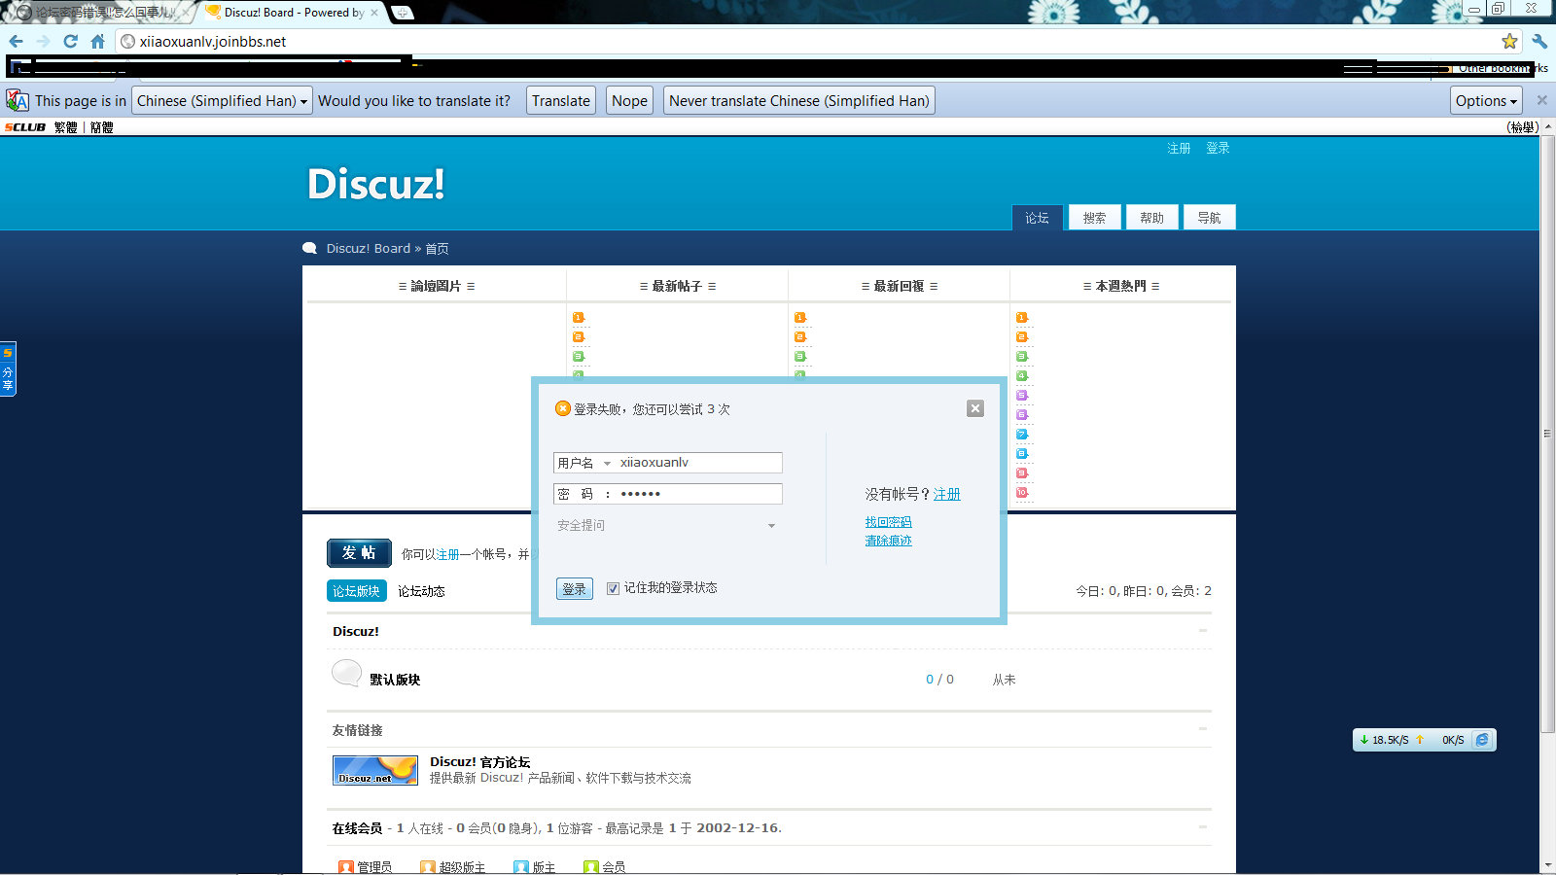Click the Google Translate bar icon
This screenshot has width=1556, height=875.
pos(17,100)
